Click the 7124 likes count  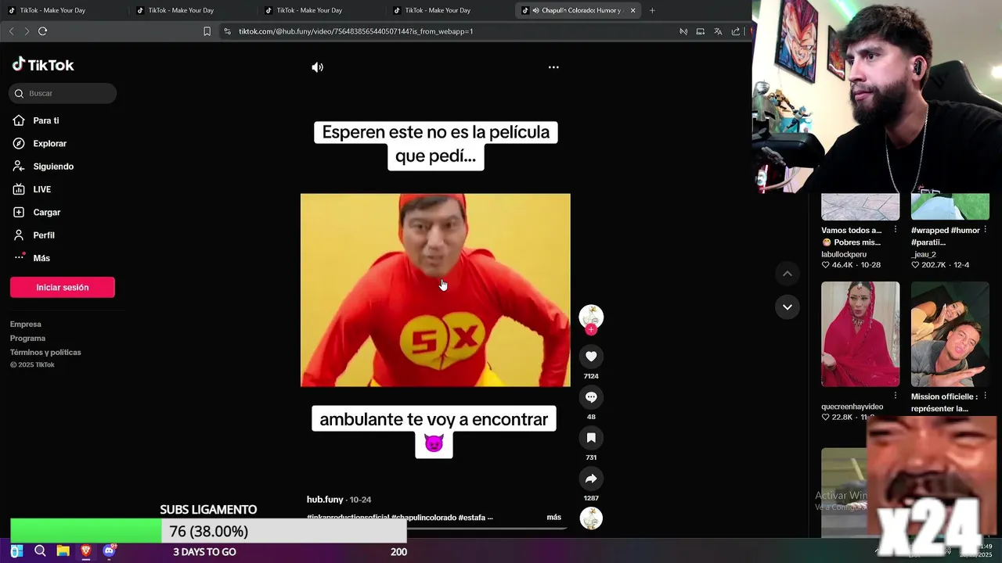591,376
